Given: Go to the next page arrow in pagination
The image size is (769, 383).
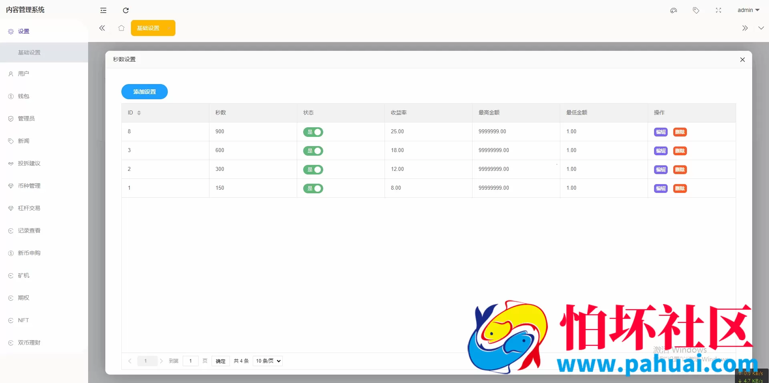Looking at the screenshot, I should tap(161, 361).
